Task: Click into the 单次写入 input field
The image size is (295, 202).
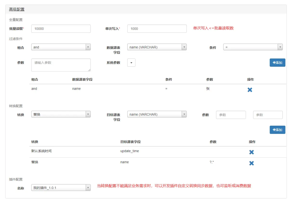Action: [x=157, y=29]
